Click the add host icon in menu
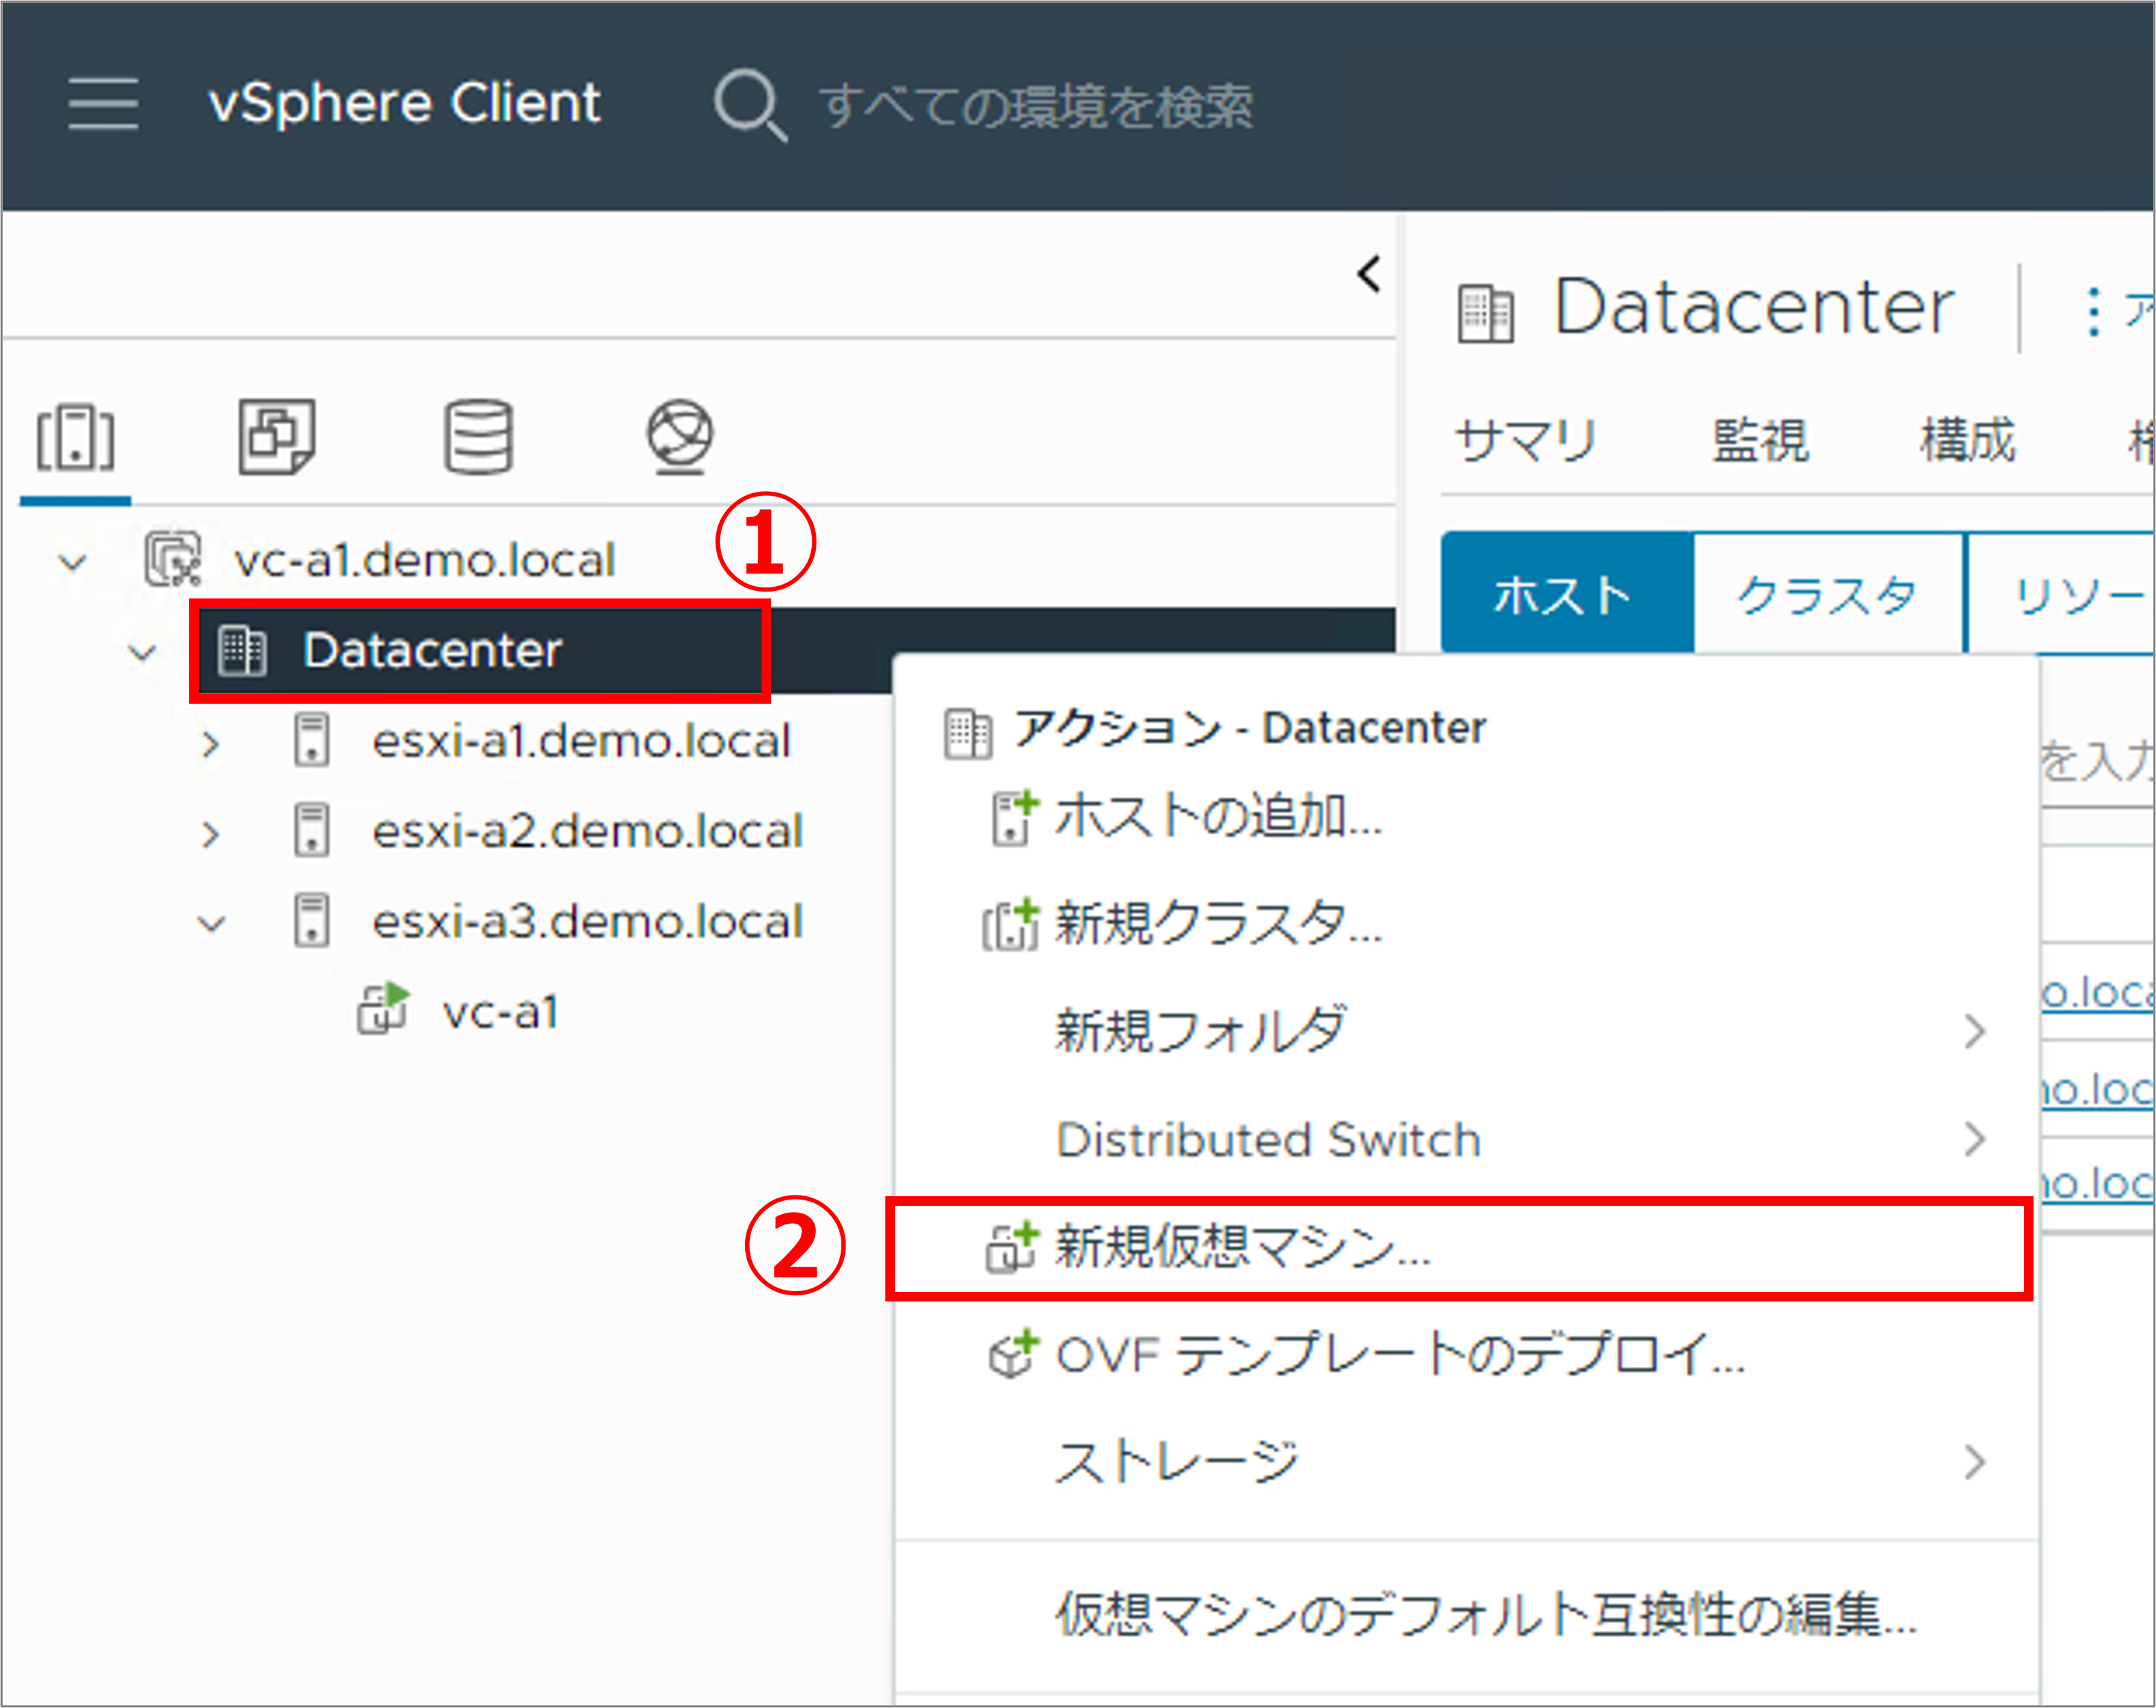This screenshot has width=2156, height=1708. click(x=1014, y=817)
